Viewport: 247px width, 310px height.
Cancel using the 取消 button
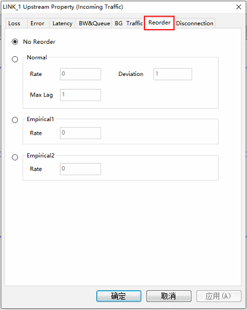click(x=169, y=296)
